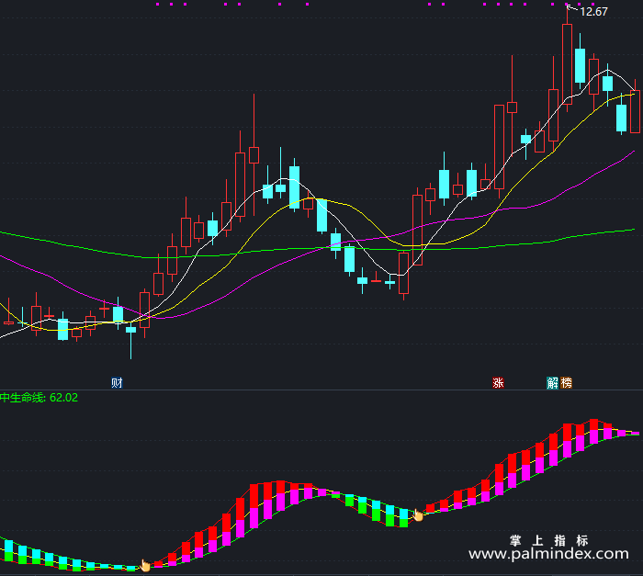Click the 解 marker icon
Screen dimensions: 643x576
553,383
